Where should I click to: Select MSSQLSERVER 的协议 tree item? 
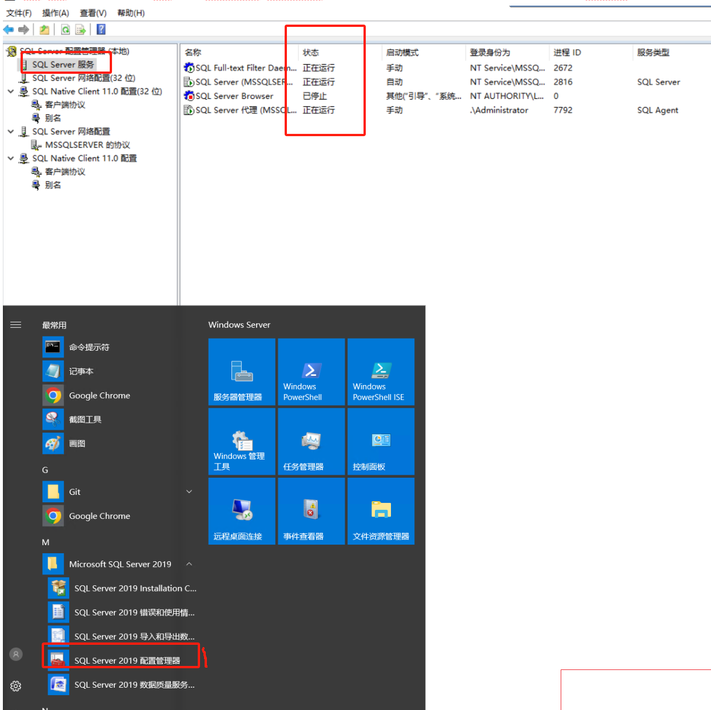[x=87, y=145]
